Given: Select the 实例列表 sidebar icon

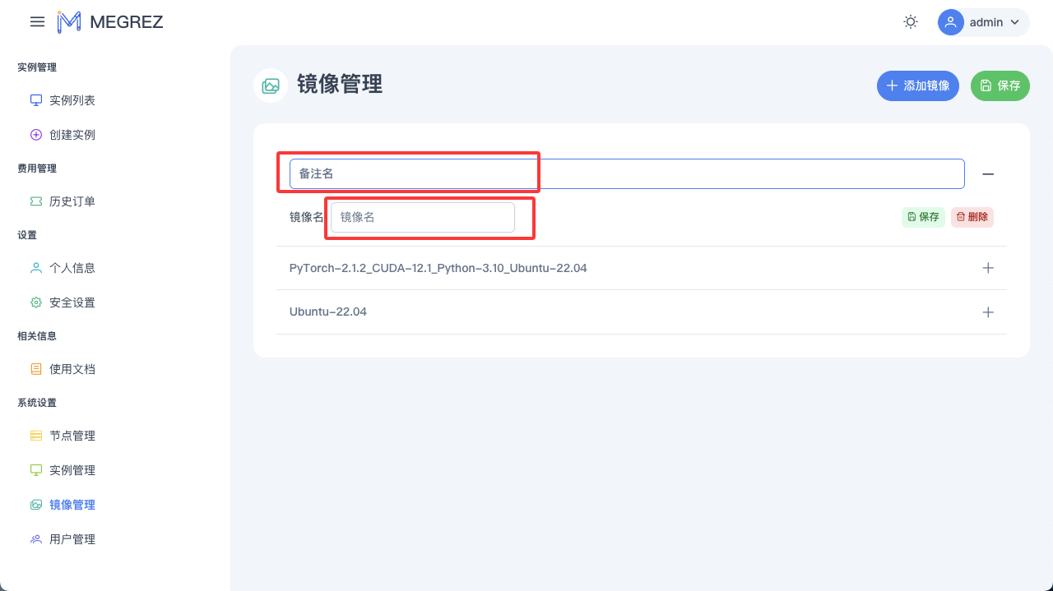Looking at the screenshot, I should [35, 99].
